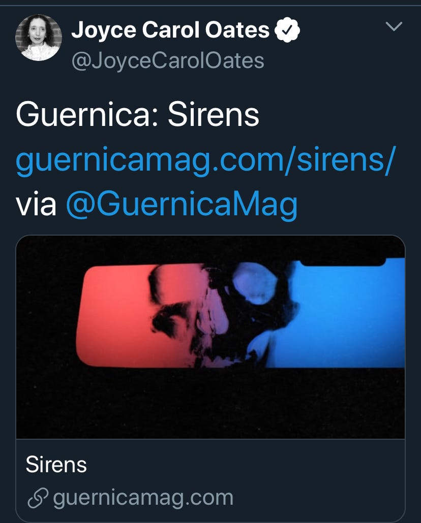Screen dimensions: 421x523
Task: Expand the tweet options chevron
Action: 394,26
